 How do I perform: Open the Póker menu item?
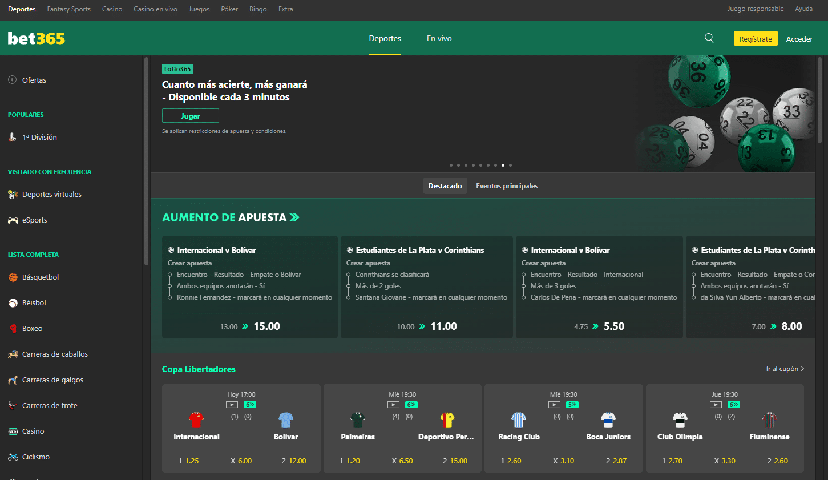(229, 9)
